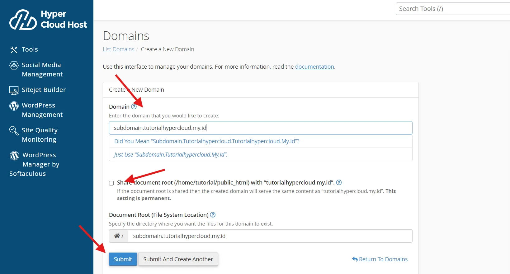Image resolution: width=510 pixels, height=274 pixels.
Task: Click the home icon before document root field
Action: [117, 236]
